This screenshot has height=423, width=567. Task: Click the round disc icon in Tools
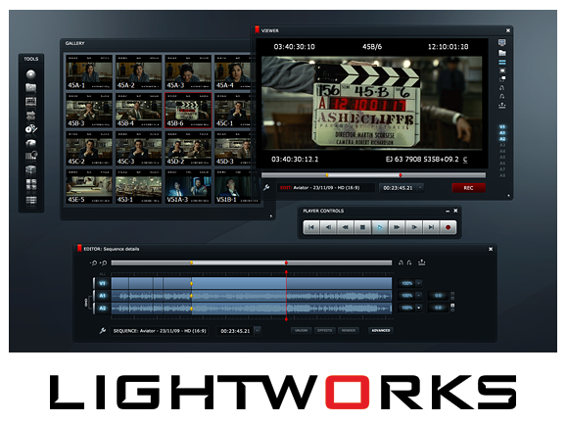[31, 74]
